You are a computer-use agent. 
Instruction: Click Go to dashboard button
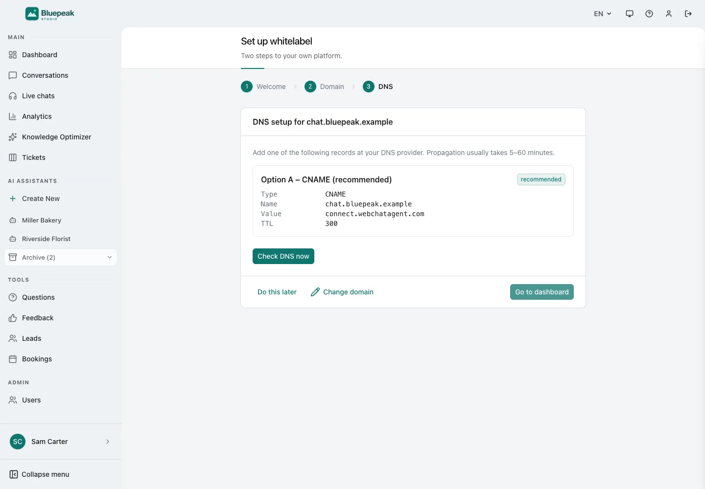(542, 292)
